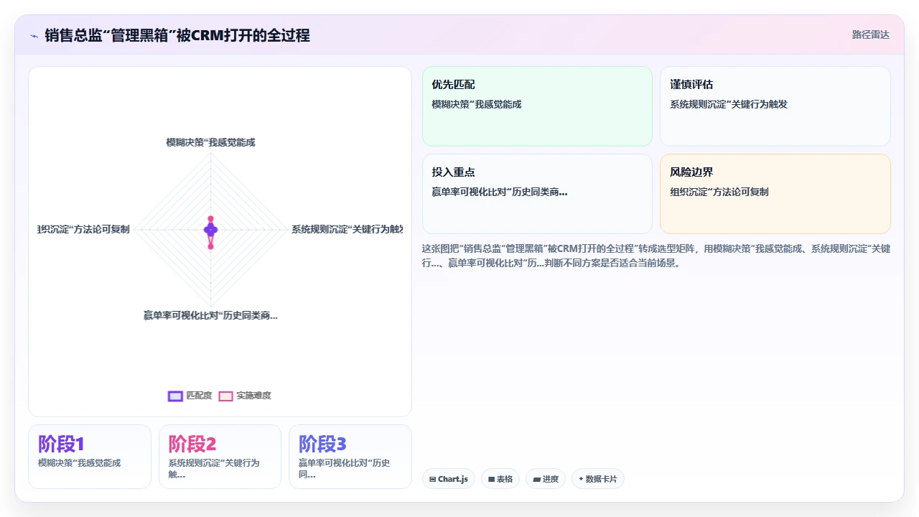Click radar axis label 模糊决策"我感觉能成
919x517 pixels.
[210, 142]
